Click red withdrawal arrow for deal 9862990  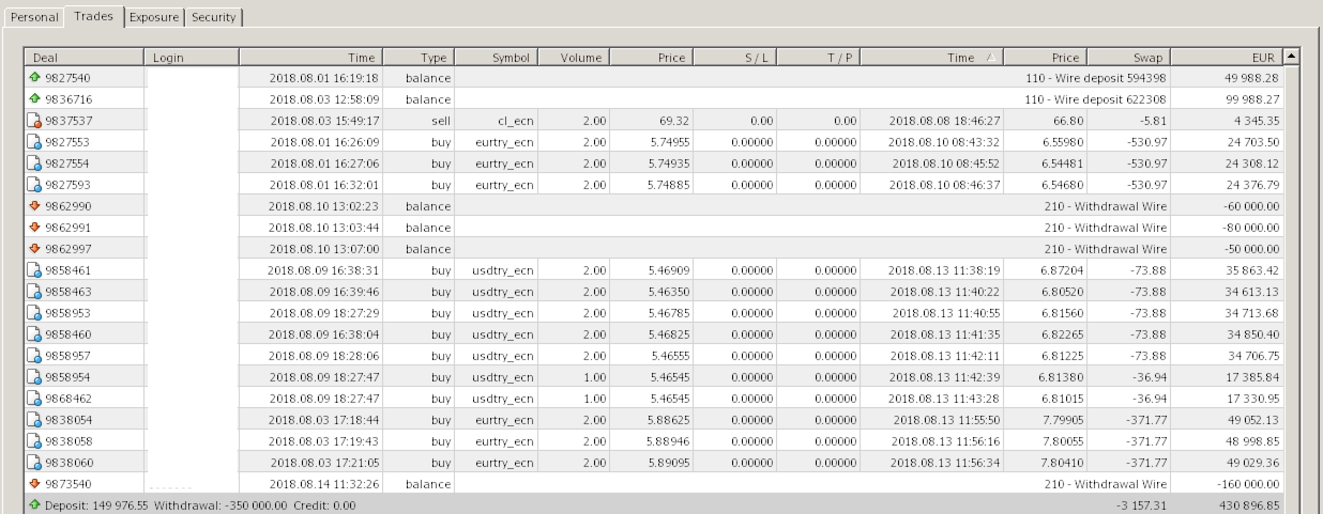point(35,206)
